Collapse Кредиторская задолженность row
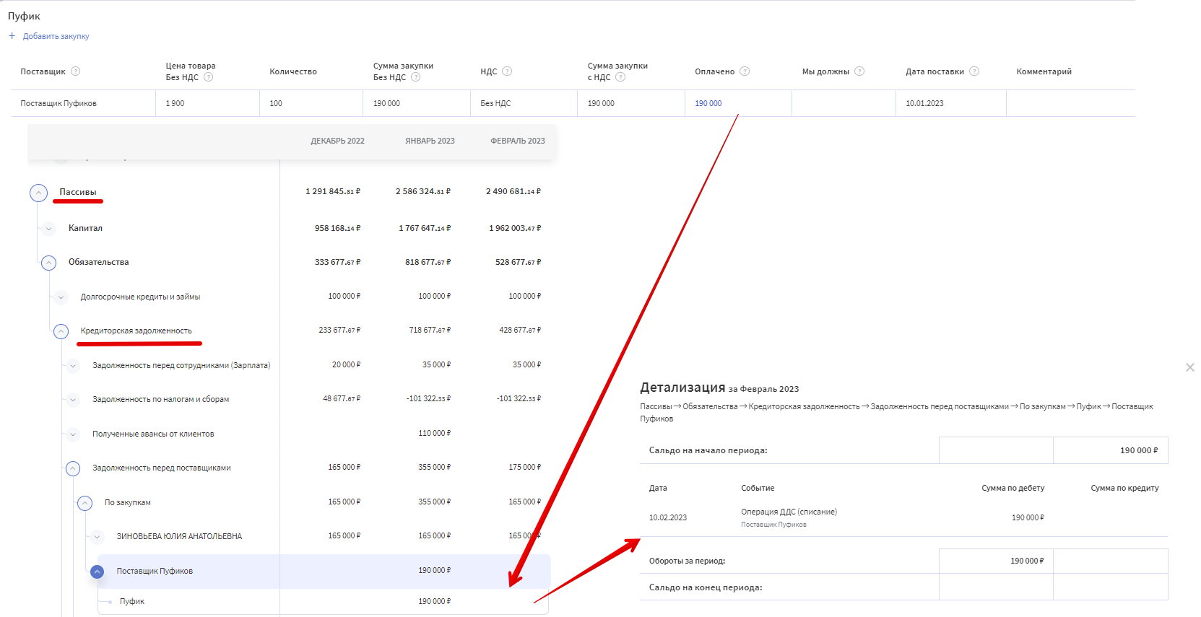The height and width of the screenshot is (617, 1201). [61, 331]
